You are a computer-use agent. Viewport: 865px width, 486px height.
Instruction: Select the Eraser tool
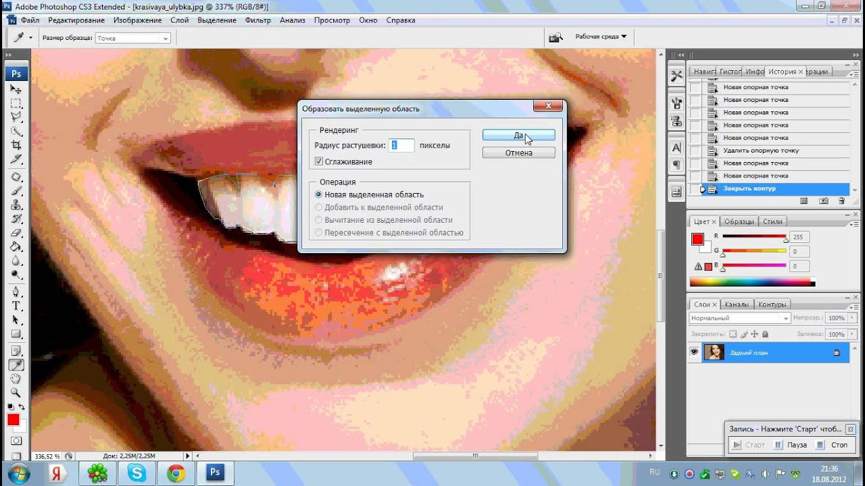pos(16,234)
